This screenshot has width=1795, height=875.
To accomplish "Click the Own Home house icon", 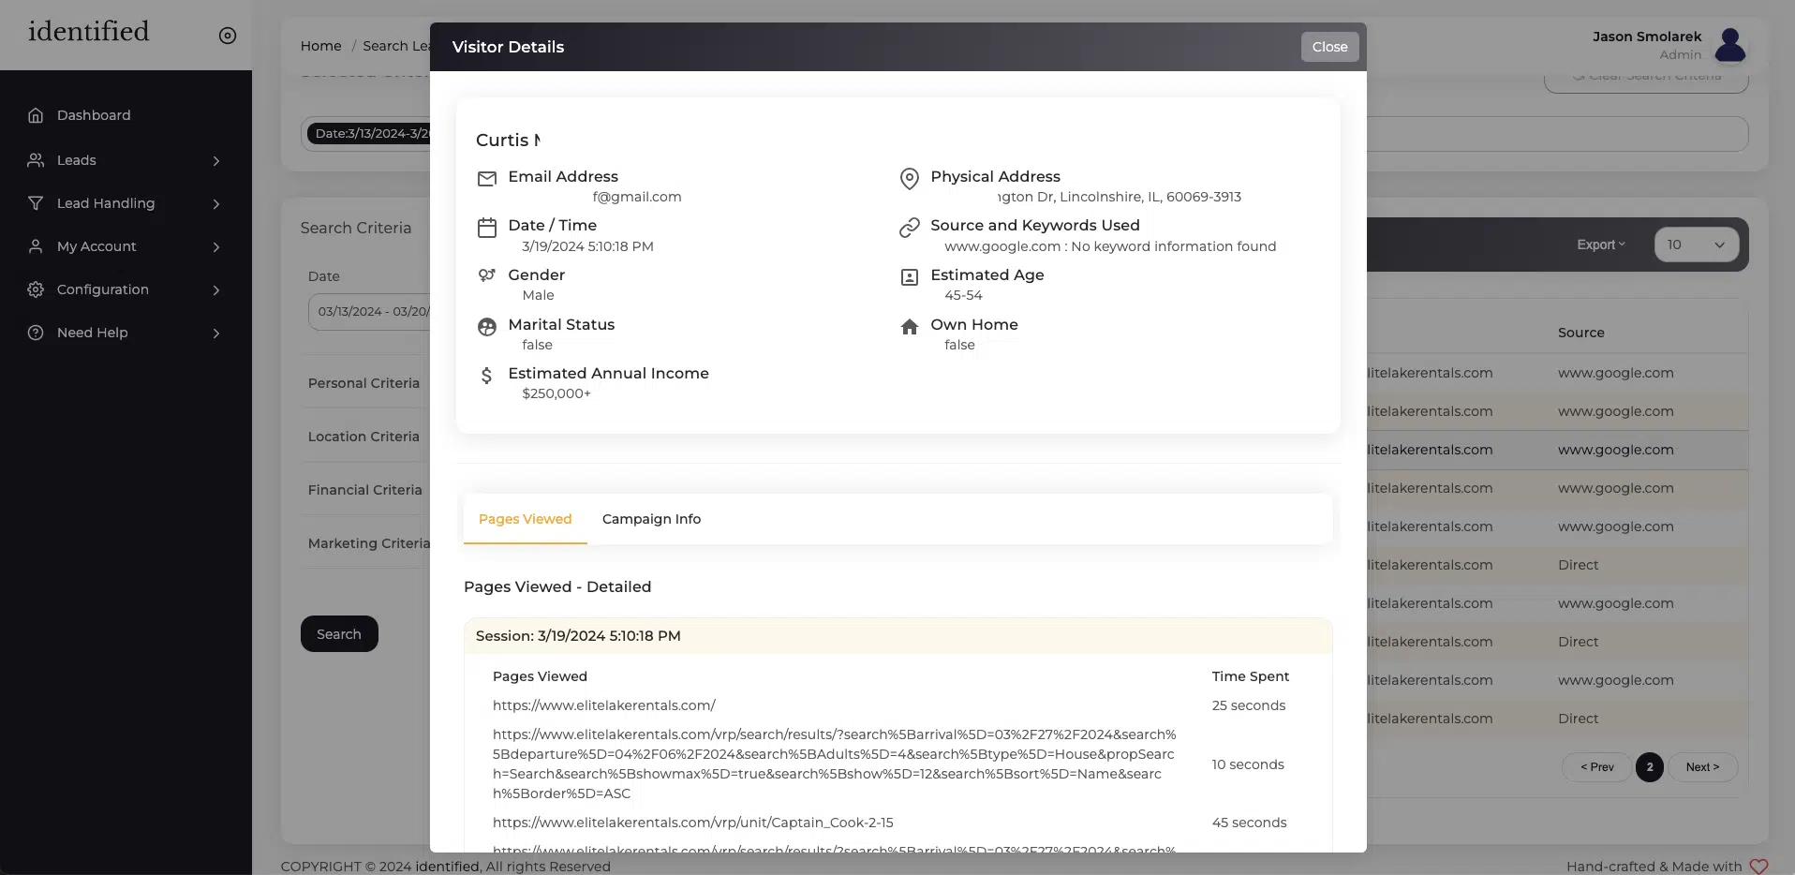I will (x=909, y=326).
